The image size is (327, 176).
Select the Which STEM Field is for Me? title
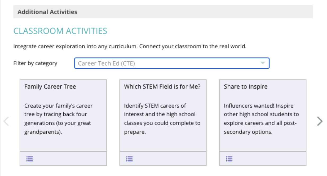(162, 87)
